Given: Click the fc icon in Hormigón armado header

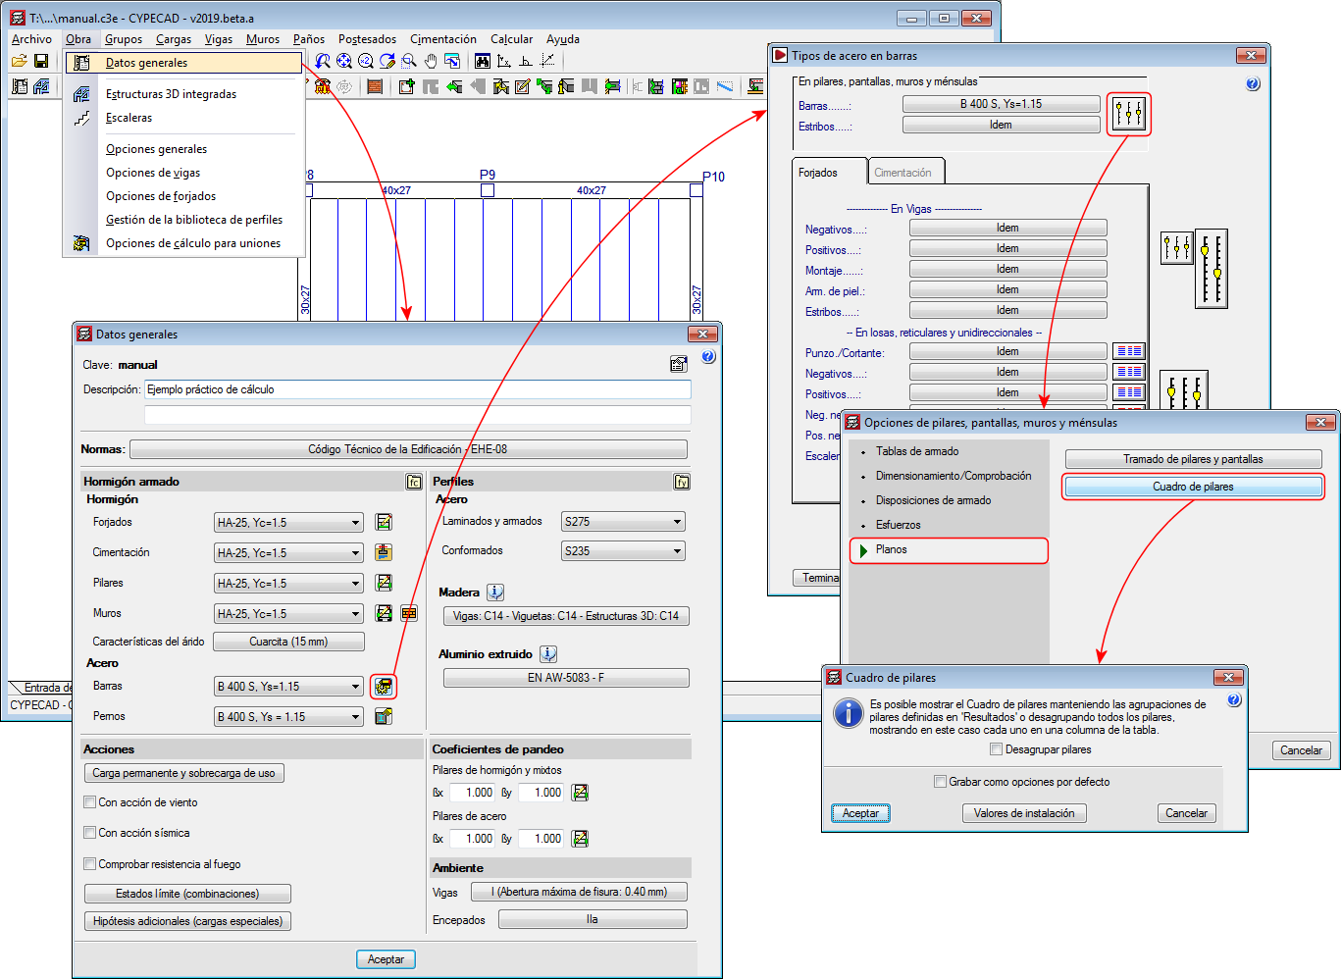Looking at the screenshot, I should point(414,482).
